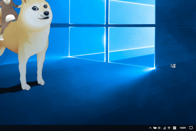196x131 pixels.
Task: Expand the hidden tray icons chevron
Action: (150, 128)
